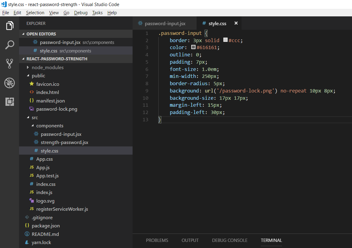This screenshot has width=352, height=248.
Task: Open the Search view in activity bar
Action: point(10,45)
